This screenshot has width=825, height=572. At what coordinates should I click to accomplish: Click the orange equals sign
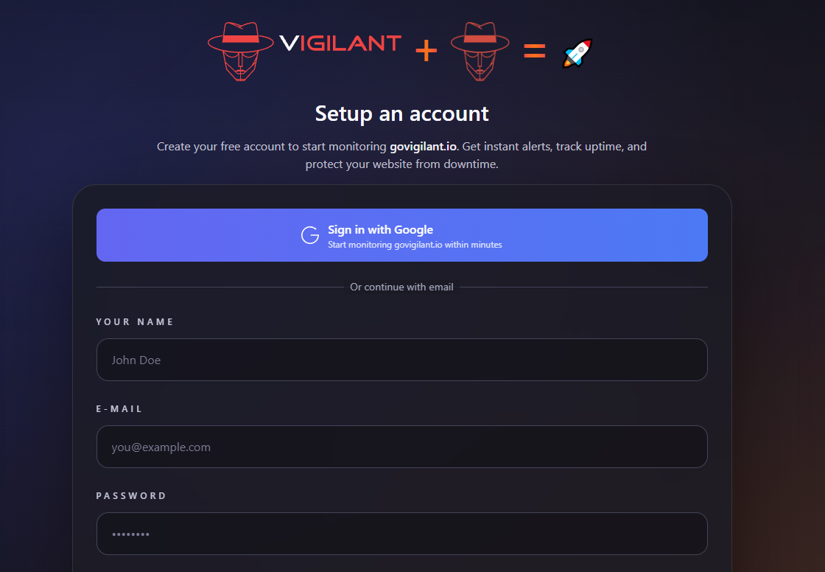(534, 51)
